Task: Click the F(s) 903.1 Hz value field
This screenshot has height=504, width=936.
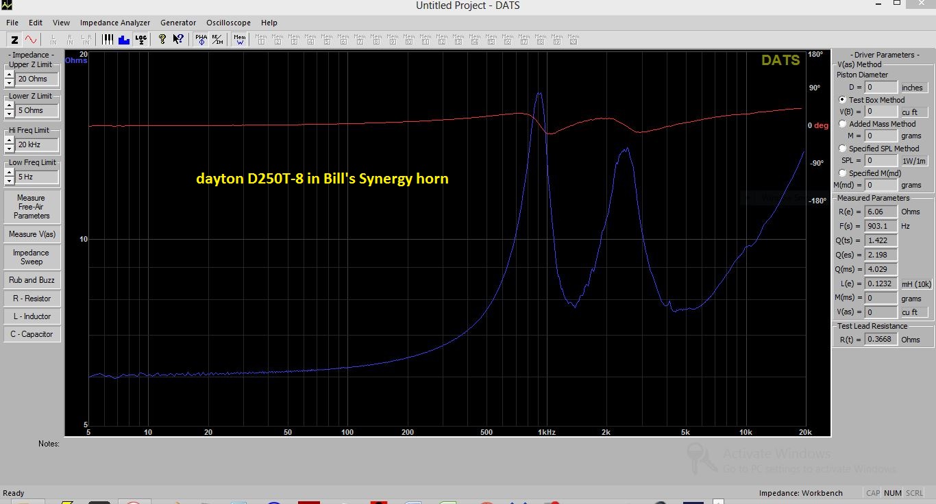Action: (x=880, y=226)
